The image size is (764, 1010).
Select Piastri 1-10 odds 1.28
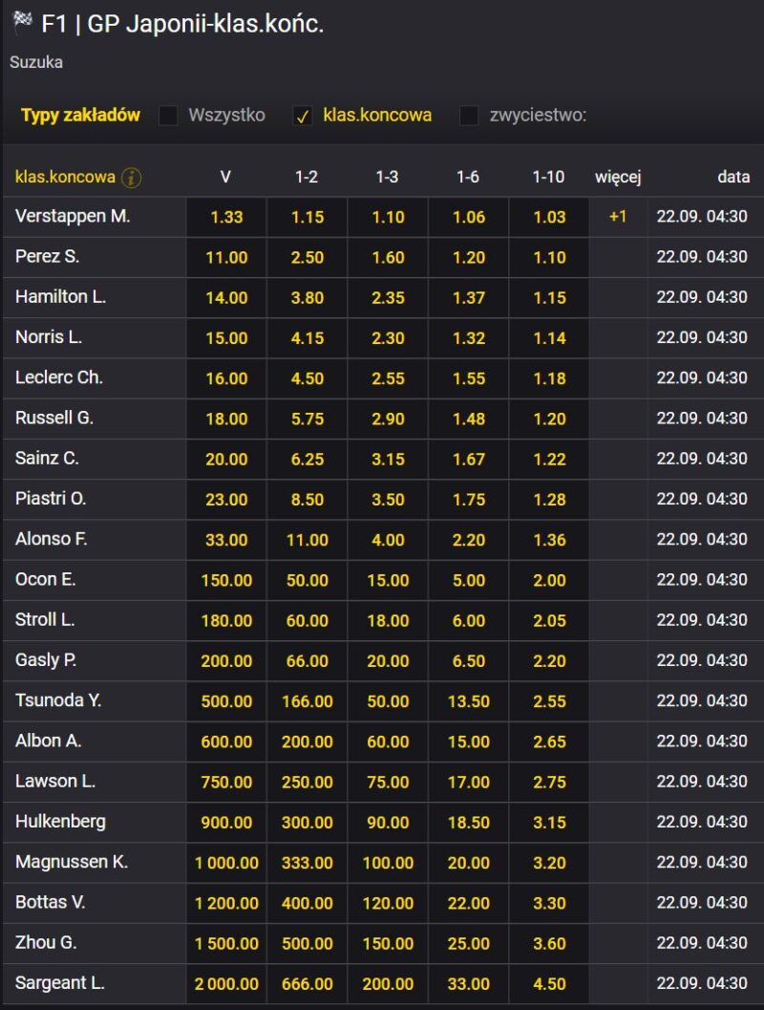click(x=549, y=499)
